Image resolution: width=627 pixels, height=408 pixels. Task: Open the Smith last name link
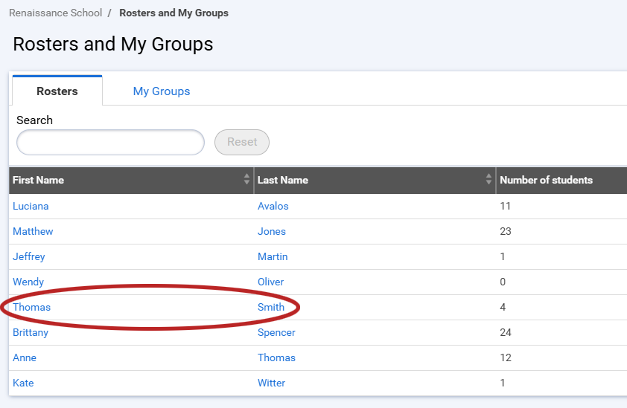271,307
